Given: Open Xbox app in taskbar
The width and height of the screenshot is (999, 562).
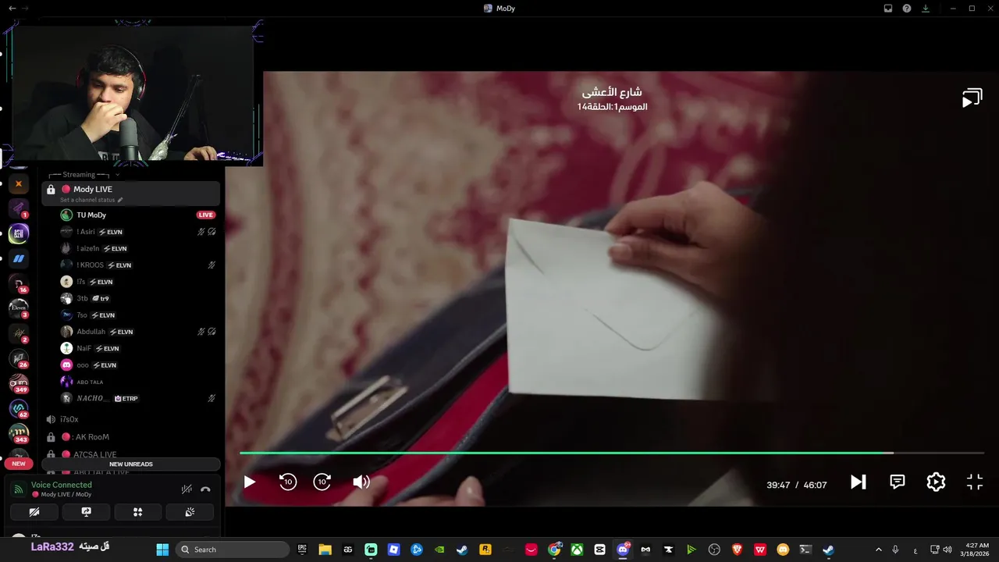Looking at the screenshot, I should coord(577,550).
